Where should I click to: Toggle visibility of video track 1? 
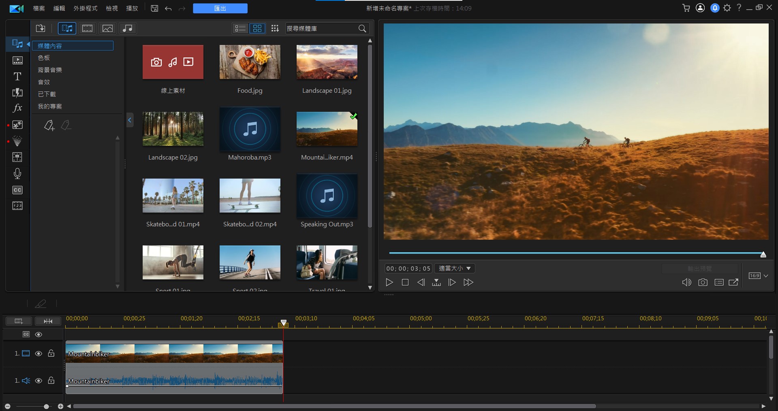(38, 354)
